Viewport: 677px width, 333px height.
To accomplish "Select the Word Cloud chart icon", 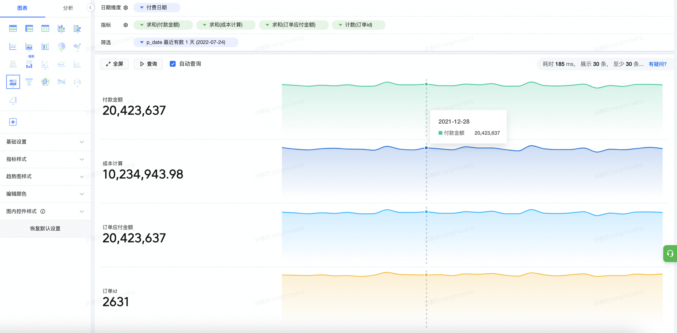I will tap(61, 64).
